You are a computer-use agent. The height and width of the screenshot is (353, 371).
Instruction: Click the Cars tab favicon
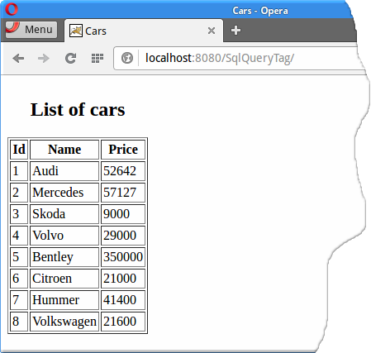pos(76,31)
